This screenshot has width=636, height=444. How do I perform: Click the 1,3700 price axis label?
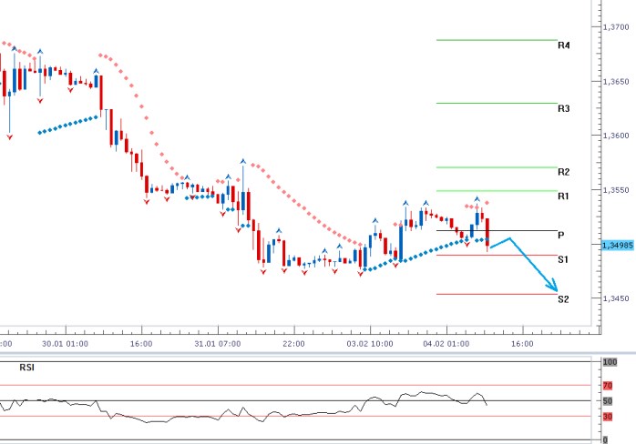pyautogui.click(x=616, y=27)
